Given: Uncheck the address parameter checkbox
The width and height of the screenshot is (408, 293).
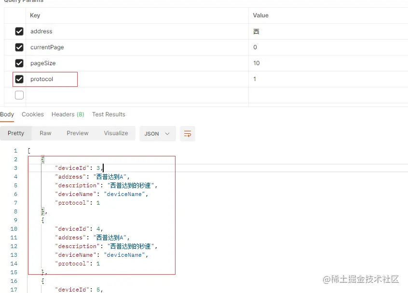Looking at the screenshot, I should point(19,31).
